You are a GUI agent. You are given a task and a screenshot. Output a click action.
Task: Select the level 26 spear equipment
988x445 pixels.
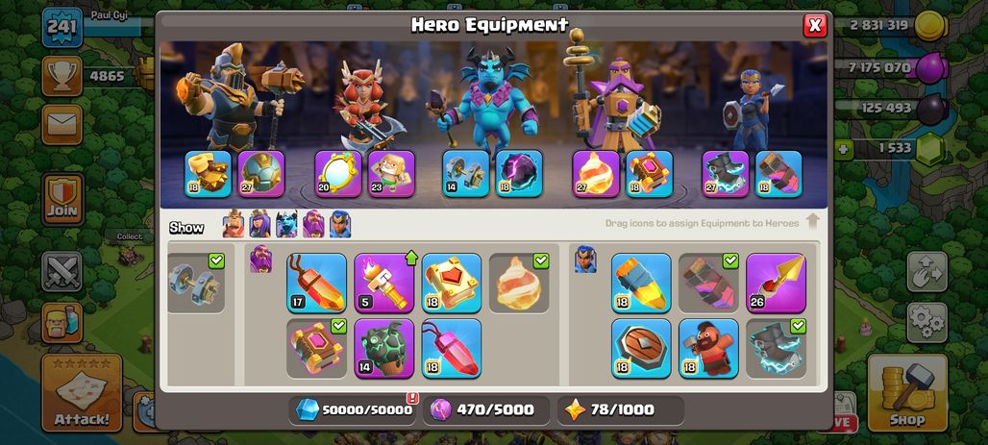tap(776, 283)
